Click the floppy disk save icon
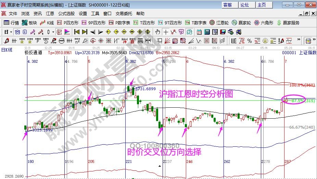This screenshot has height=179, width=317. tap(223, 32)
